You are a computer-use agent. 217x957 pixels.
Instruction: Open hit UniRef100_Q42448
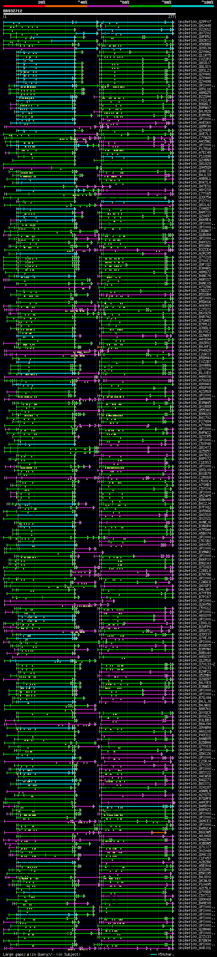click(x=195, y=26)
